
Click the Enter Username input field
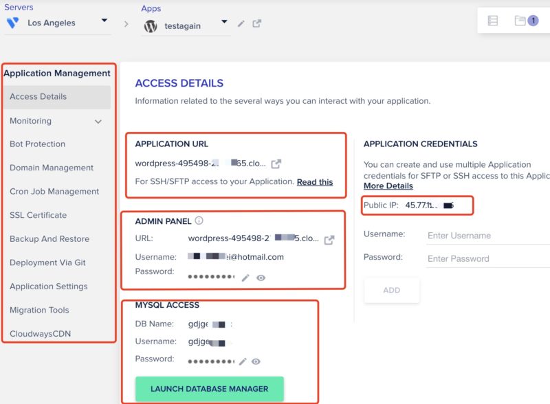click(x=488, y=236)
